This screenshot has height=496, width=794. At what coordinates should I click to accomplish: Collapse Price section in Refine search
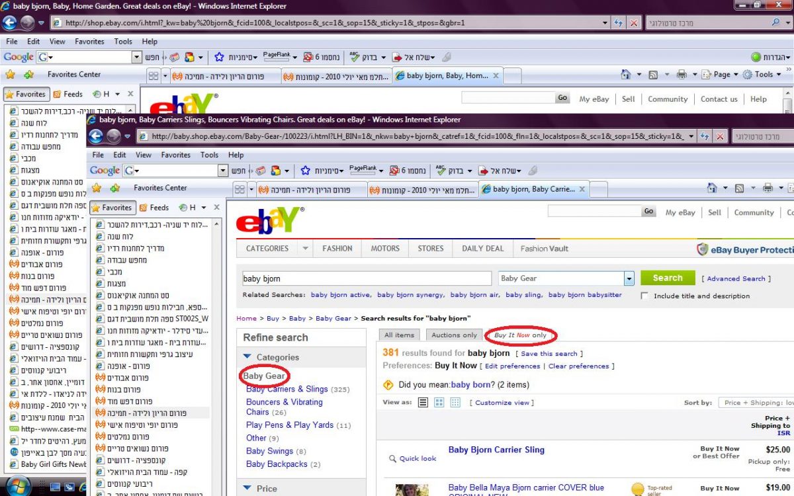click(247, 488)
